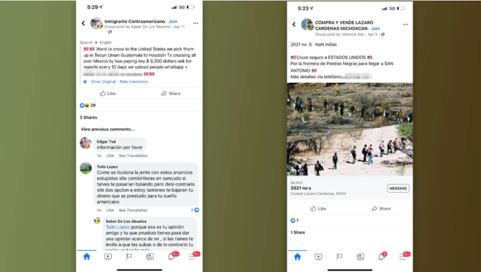
Task: Like the Cruze seguro listing post
Action: click(x=318, y=208)
